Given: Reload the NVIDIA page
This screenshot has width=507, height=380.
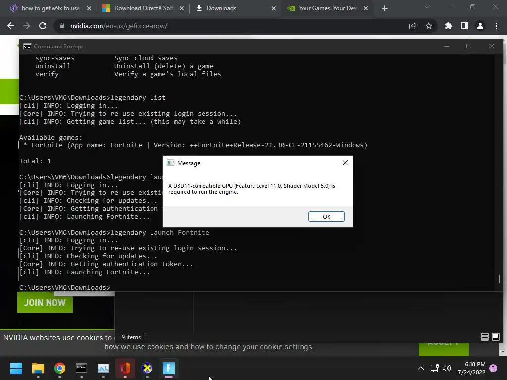Looking at the screenshot, I should 43,26.
